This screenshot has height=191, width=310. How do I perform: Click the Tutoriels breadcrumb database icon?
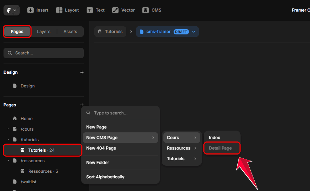coord(100,32)
